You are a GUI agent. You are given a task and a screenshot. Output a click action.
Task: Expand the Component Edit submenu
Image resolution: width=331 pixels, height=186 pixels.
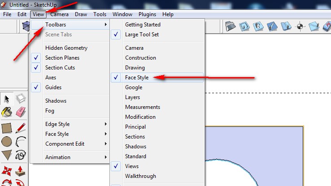65,144
